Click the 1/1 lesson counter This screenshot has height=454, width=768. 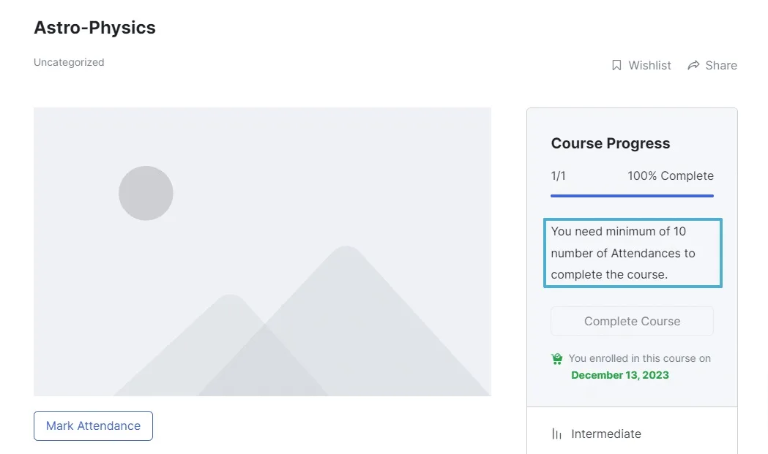coord(558,175)
